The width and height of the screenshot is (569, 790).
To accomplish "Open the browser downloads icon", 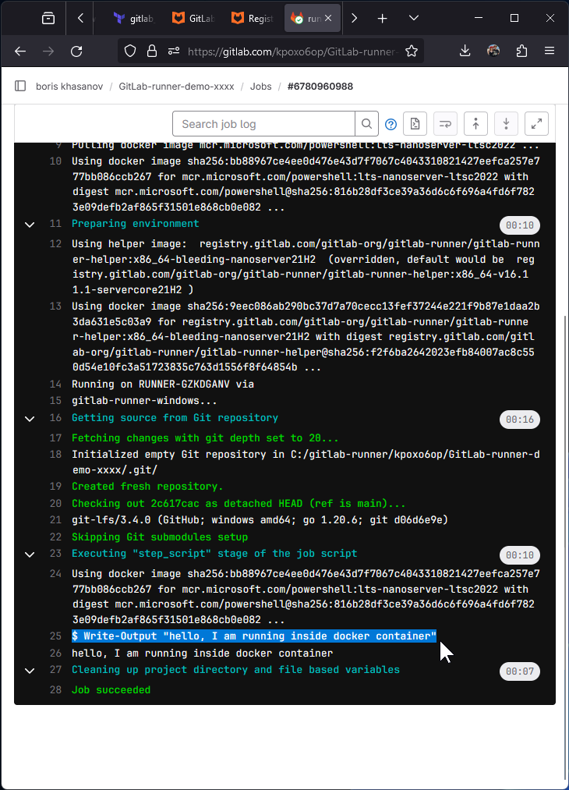I will [x=465, y=51].
